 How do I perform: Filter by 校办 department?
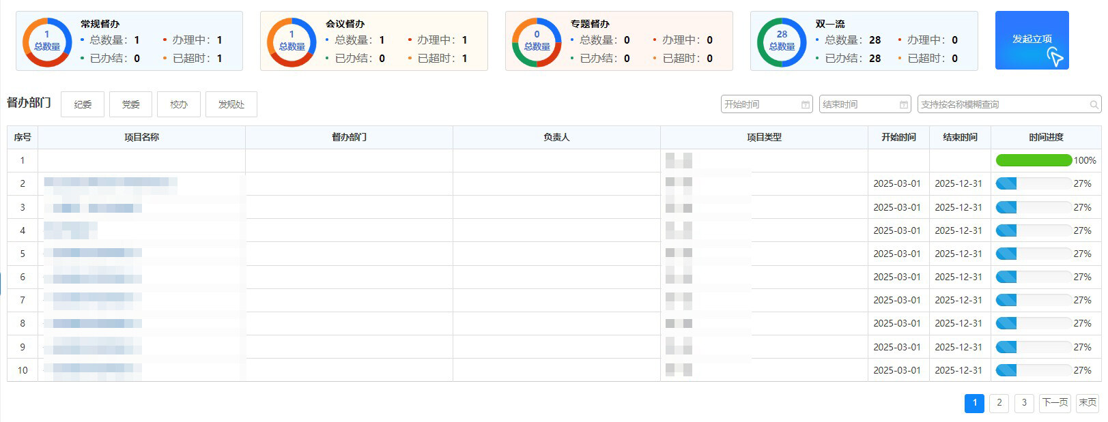pos(179,104)
